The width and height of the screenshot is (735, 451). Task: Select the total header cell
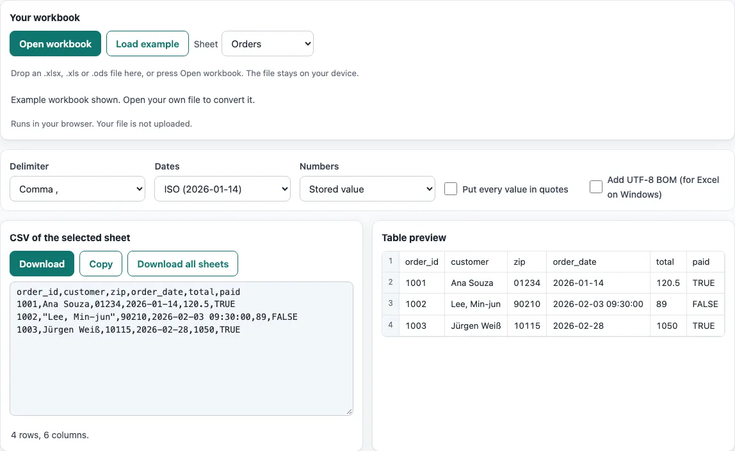(x=668, y=262)
